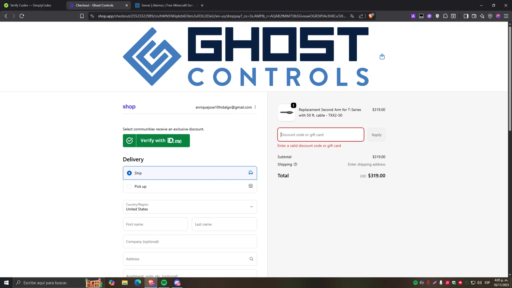Open Brave Wallet icon

tap(474, 16)
